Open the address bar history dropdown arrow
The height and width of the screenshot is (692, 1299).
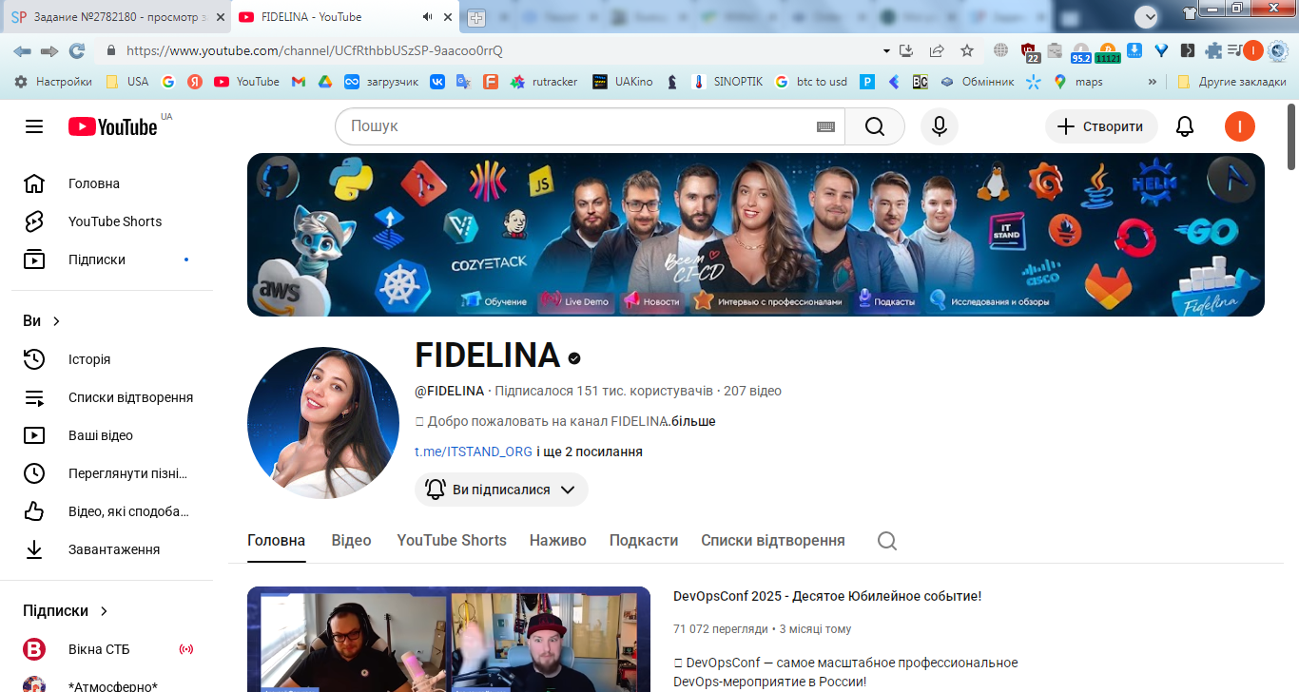pyautogui.click(x=886, y=50)
